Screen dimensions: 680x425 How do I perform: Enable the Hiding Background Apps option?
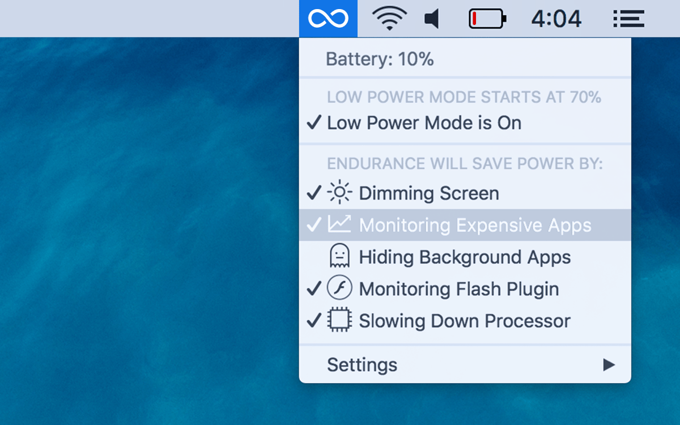[x=465, y=257]
